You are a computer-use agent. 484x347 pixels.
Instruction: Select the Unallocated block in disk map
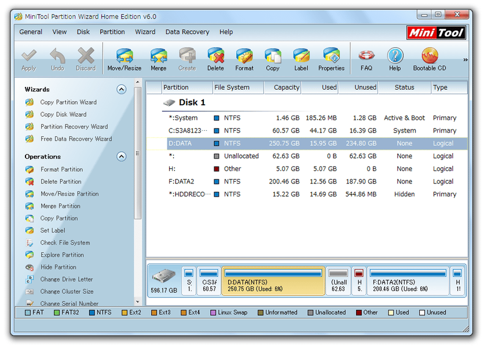point(339,280)
